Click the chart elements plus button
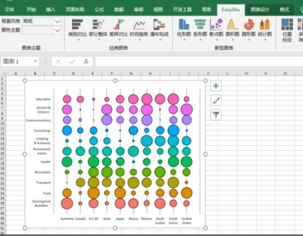Image resolution: width=303 pixels, height=236 pixels. tap(216, 86)
